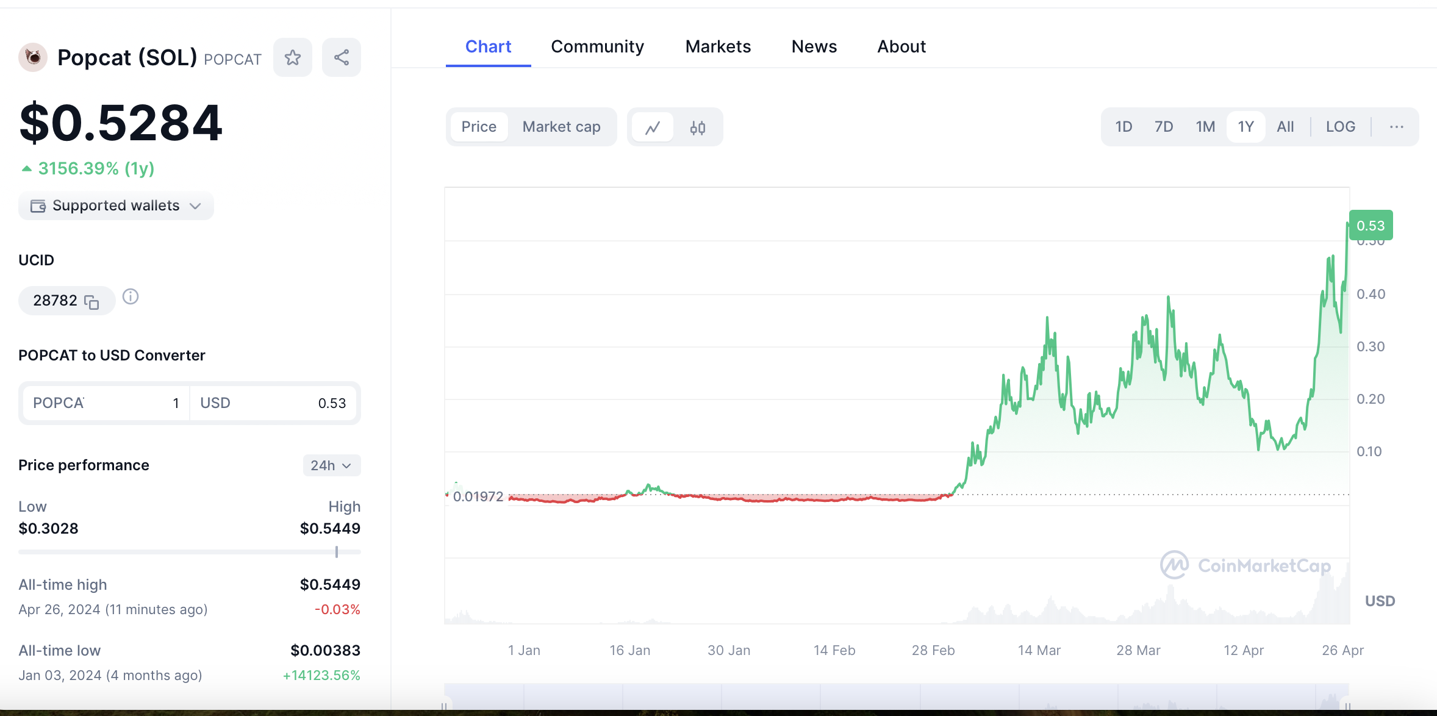Go to the Markets tab

[718, 47]
